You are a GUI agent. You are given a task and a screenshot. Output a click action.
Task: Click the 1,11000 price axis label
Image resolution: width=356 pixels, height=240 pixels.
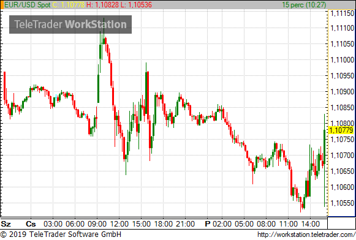[342, 60]
